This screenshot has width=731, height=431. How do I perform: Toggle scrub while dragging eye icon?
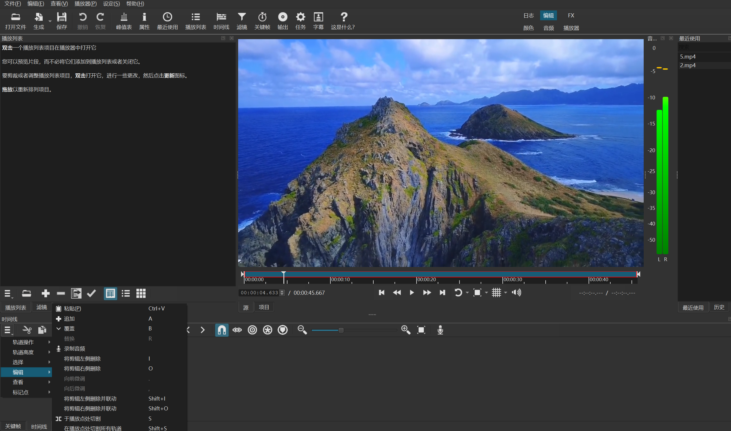pyautogui.click(x=237, y=330)
